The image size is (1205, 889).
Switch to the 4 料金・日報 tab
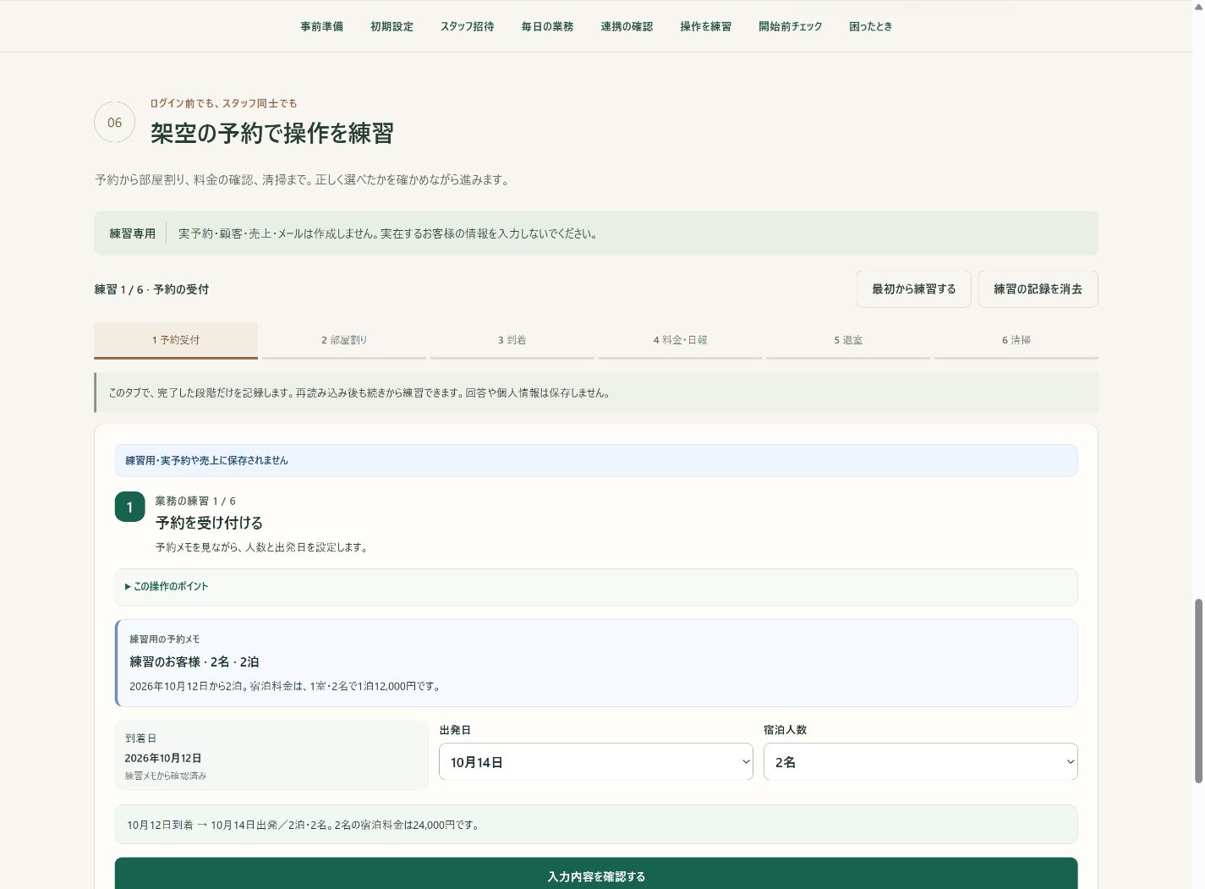point(680,340)
